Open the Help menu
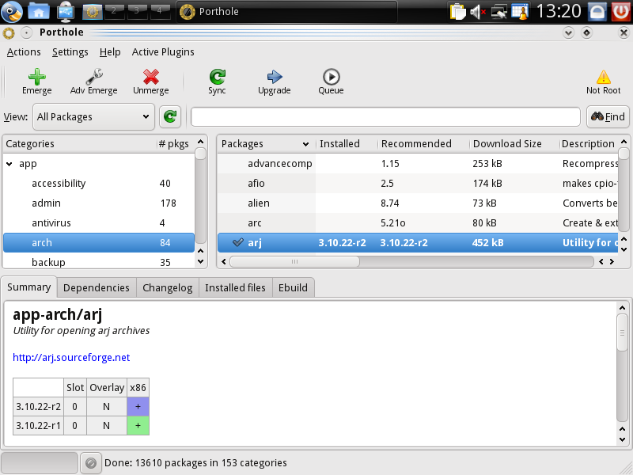 [x=110, y=52]
